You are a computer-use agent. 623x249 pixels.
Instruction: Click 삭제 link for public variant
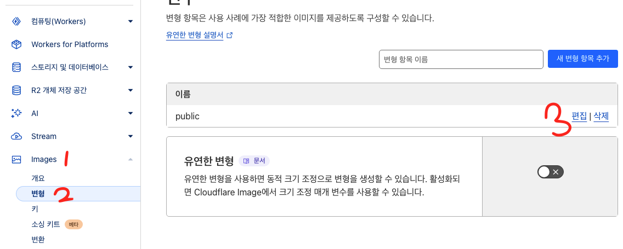coord(601,116)
